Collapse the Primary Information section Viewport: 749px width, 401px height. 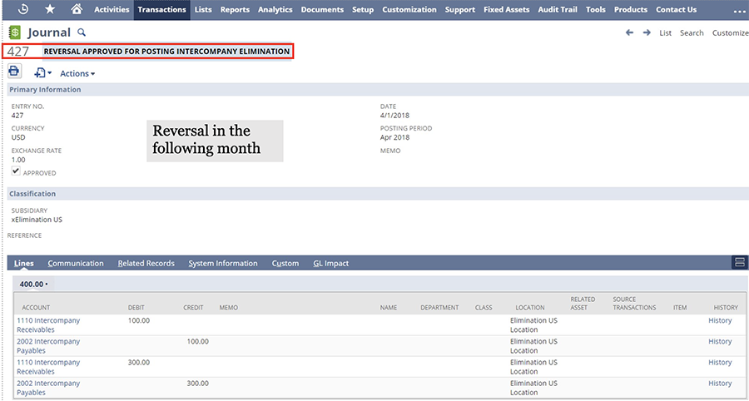(x=45, y=90)
